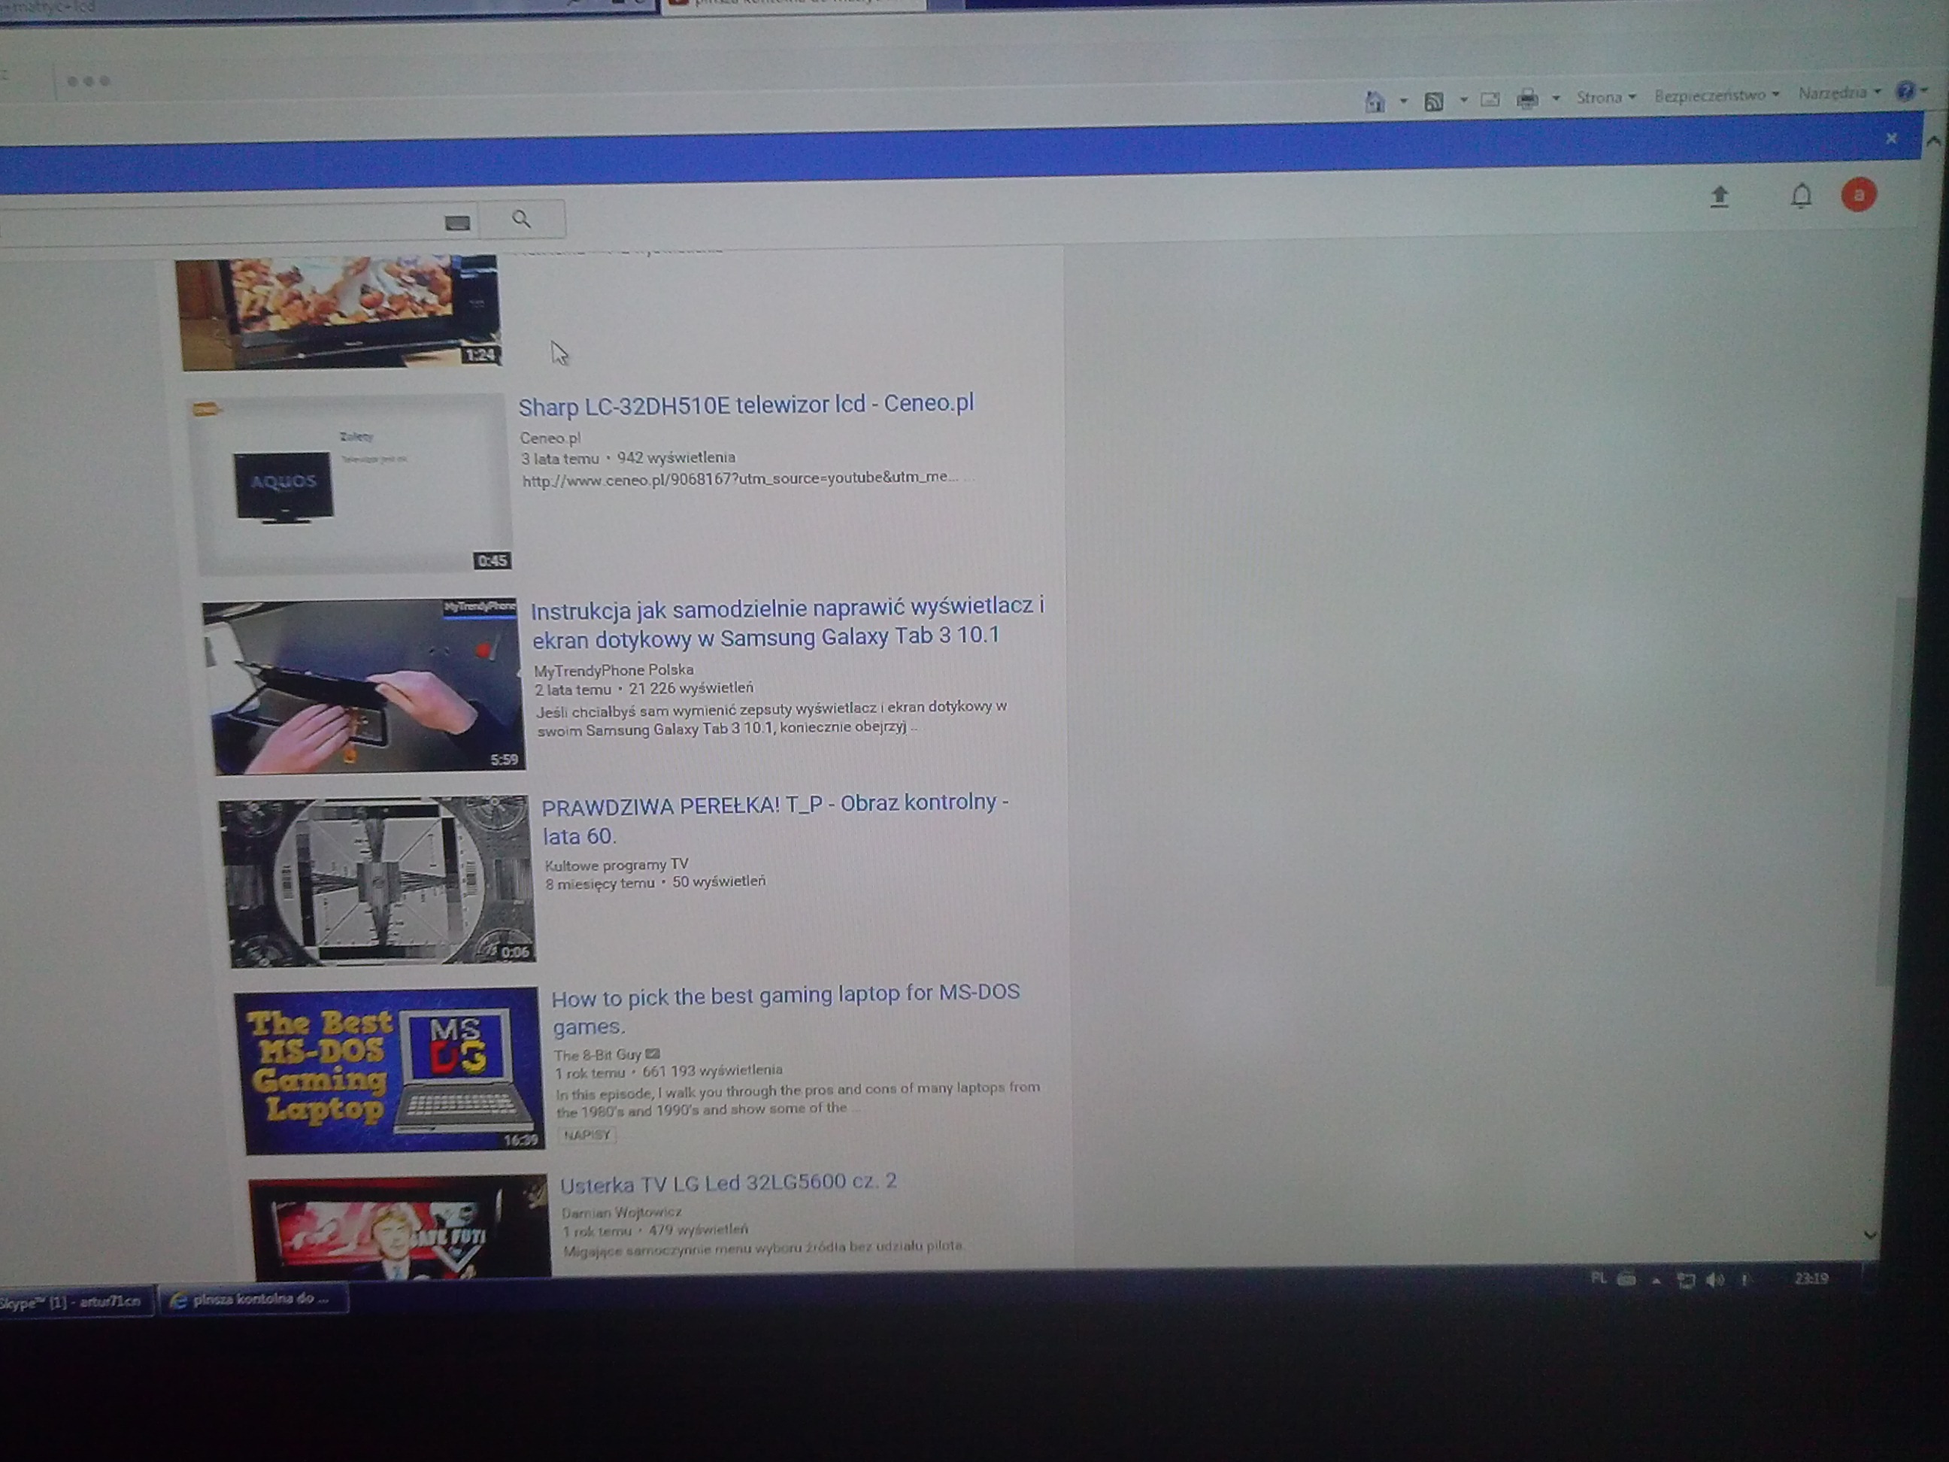
Task: Click the on-screen keyboard icon in search
Action: pos(457,222)
